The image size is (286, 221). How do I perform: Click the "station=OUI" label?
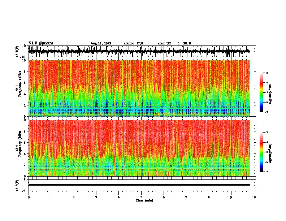[134, 43]
